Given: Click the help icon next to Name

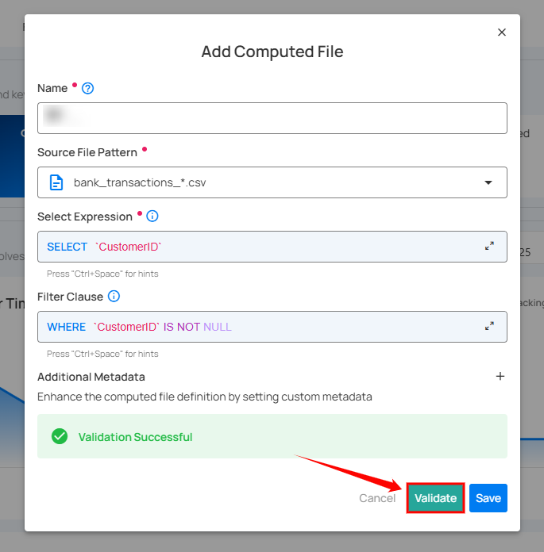Looking at the screenshot, I should 88,88.
